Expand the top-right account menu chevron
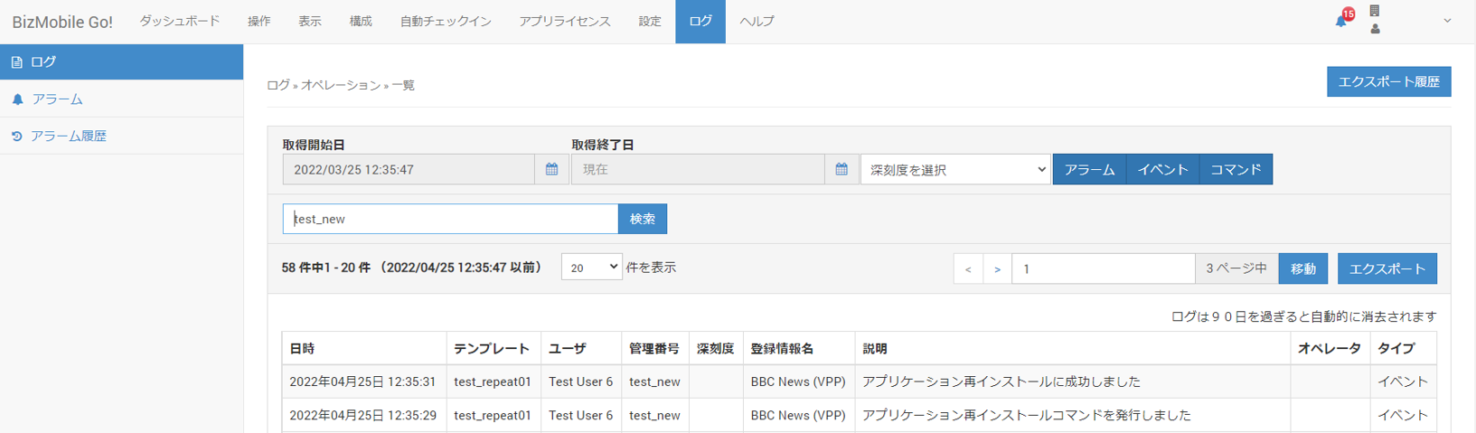The width and height of the screenshot is (1476, 433). 1447,21
